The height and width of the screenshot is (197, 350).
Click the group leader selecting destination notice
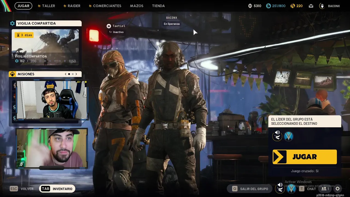point(305,121)
